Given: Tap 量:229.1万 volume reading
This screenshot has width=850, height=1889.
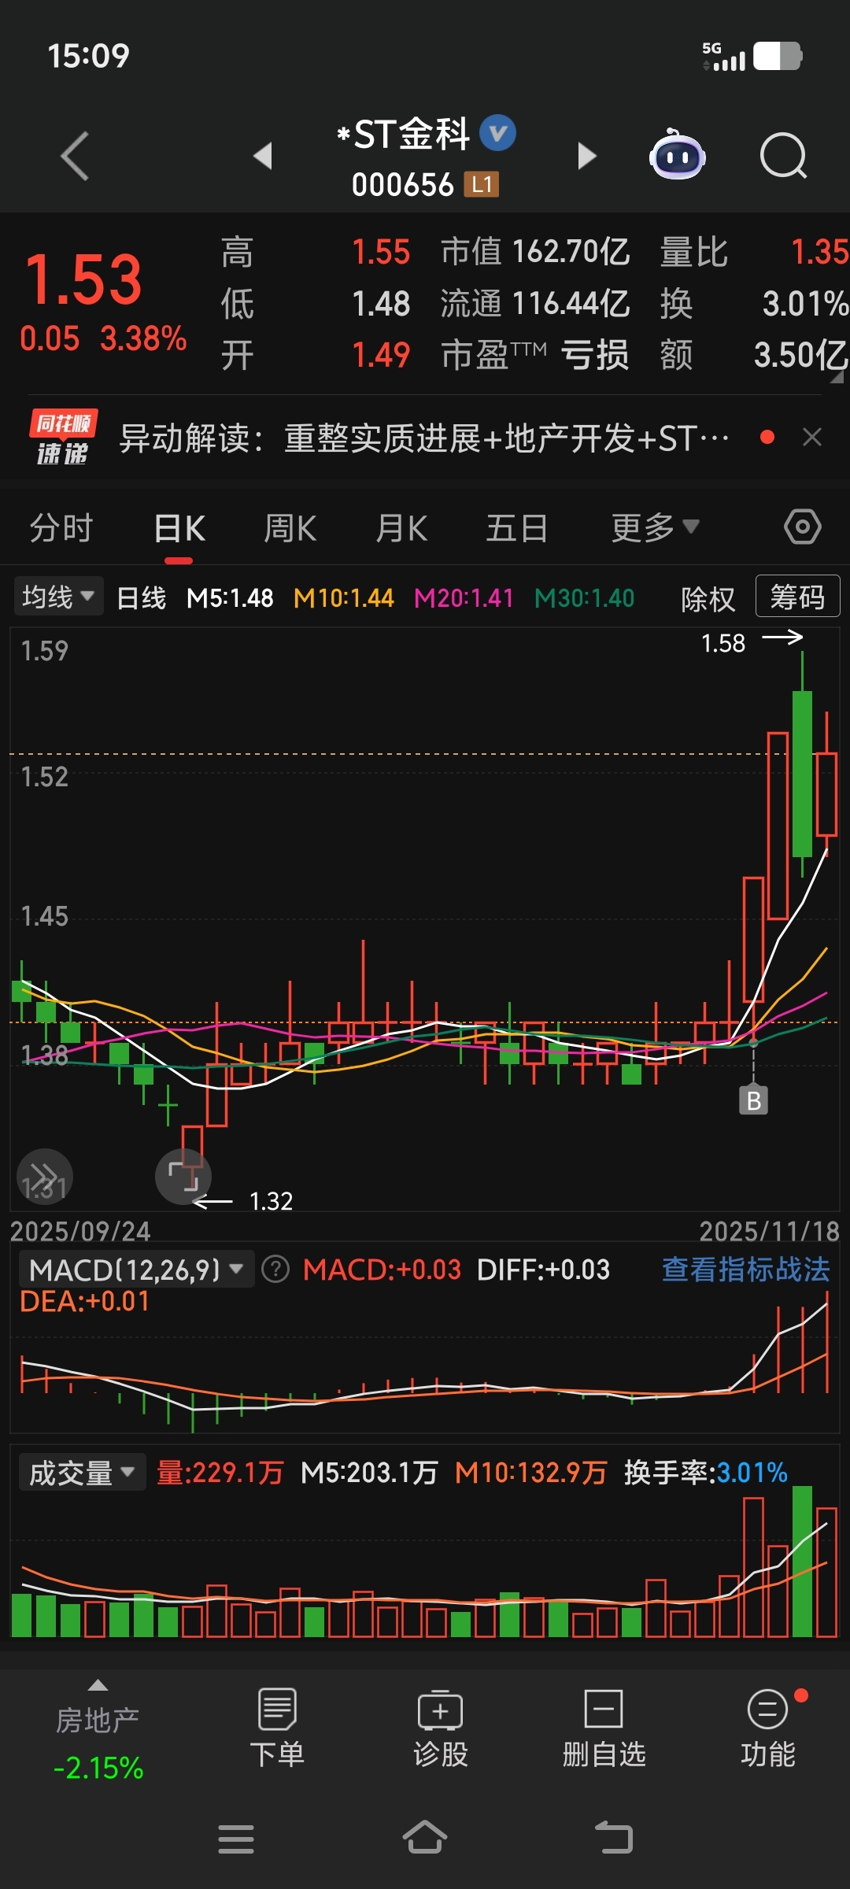Looking at the screenshot, I should pos(220,1473).
